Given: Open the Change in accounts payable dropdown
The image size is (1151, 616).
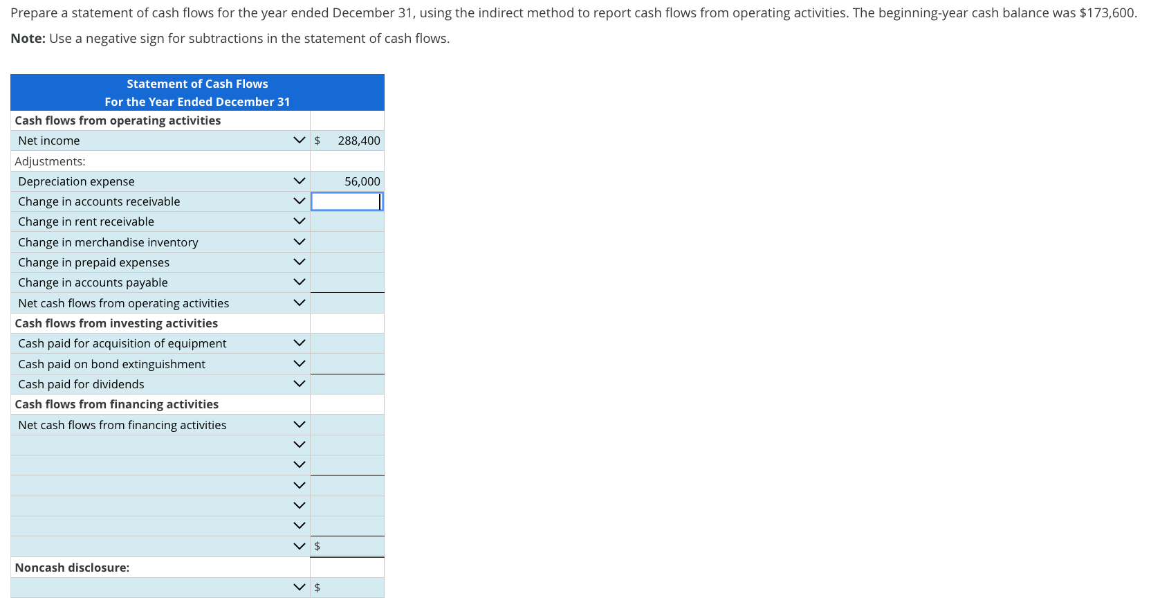Looking at the screenshot, I should [299, 282].
